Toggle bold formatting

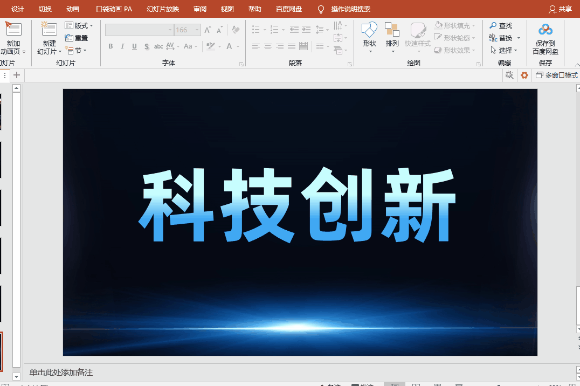[x=111, y=46]
